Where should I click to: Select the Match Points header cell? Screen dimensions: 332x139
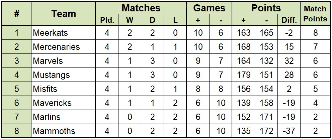tap(315, 14)
